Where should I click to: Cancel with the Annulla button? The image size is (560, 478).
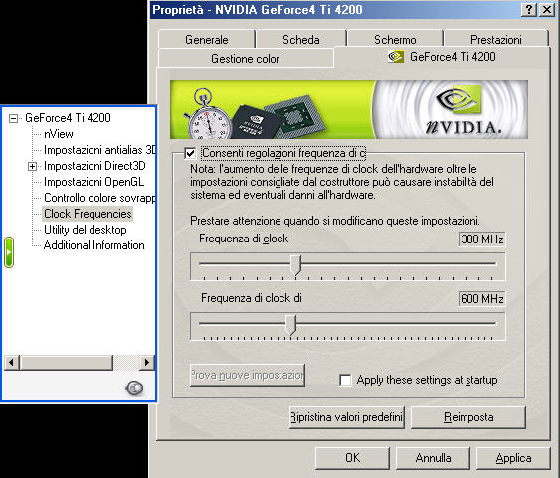click(433, 458)
